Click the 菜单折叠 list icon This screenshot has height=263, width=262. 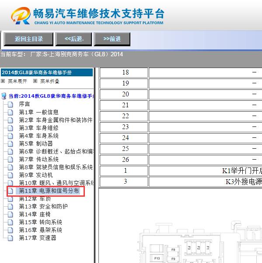pyautogui.click(x=35, y=81)
